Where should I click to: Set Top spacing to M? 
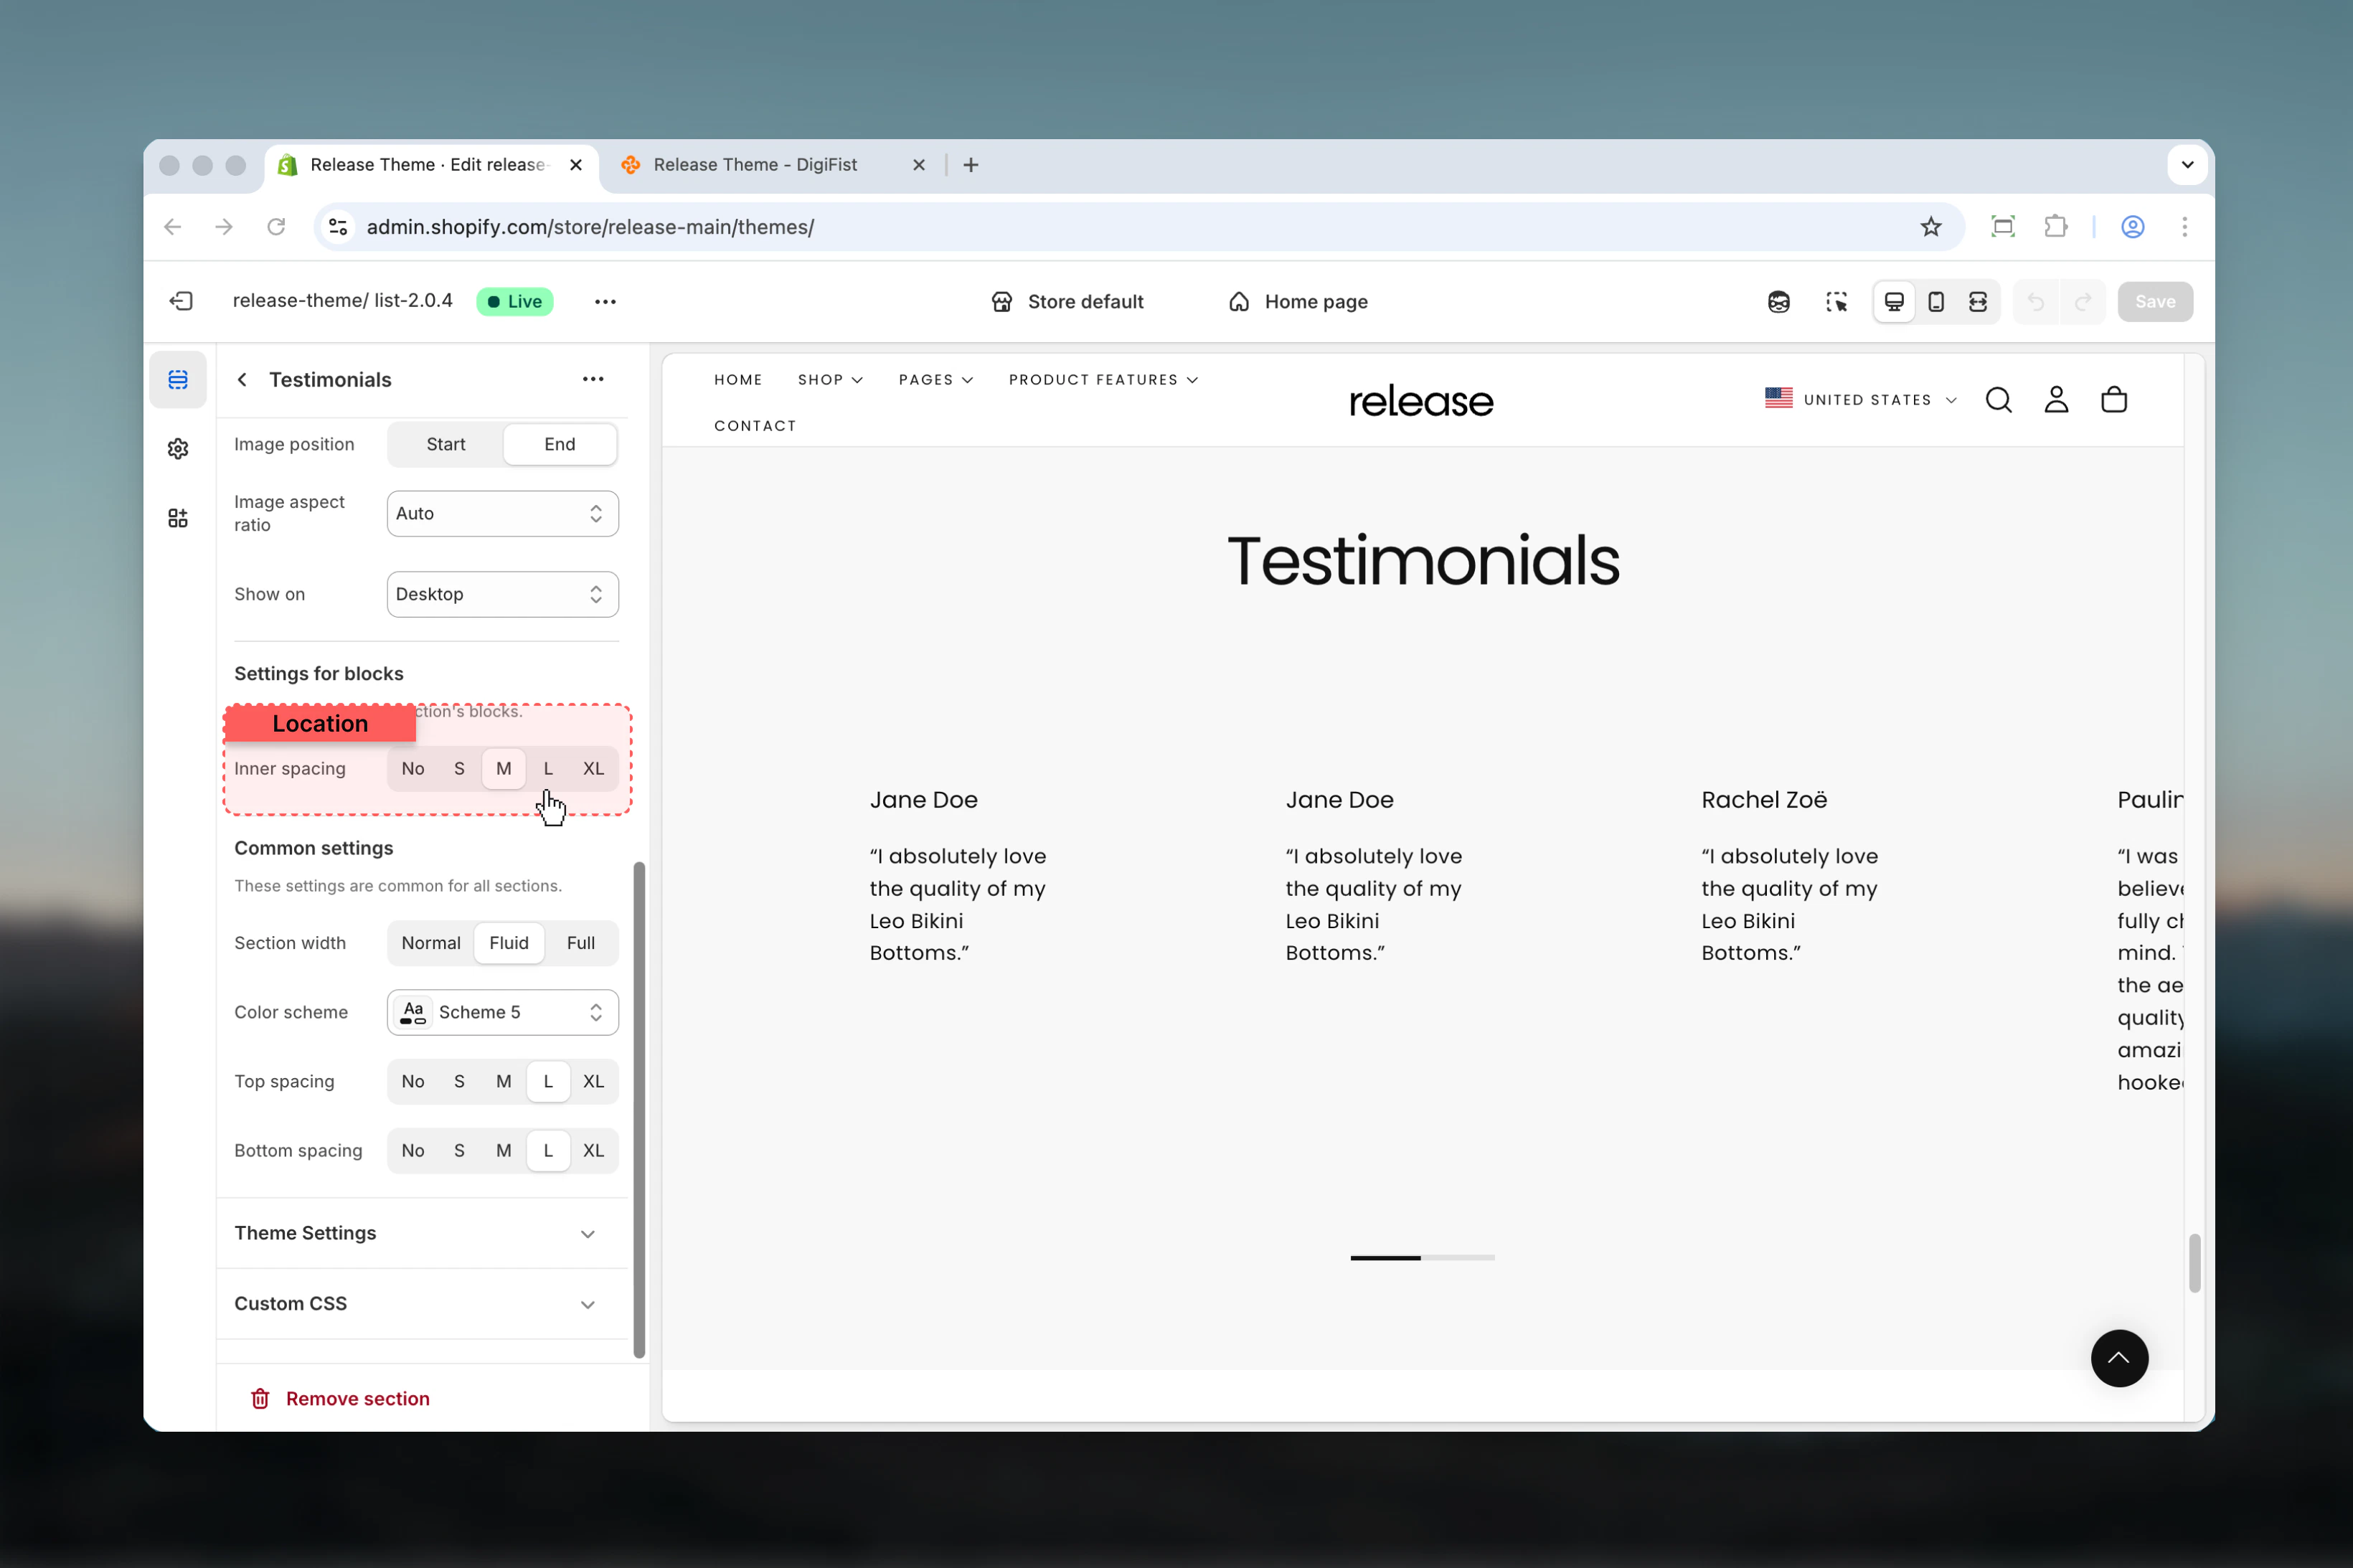504,1082
